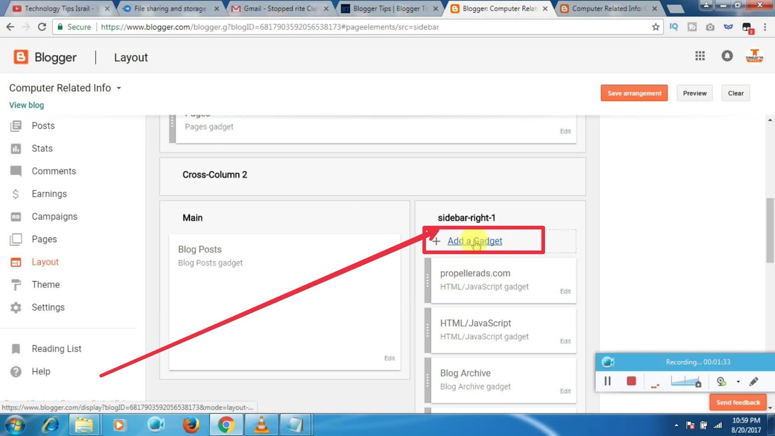Click the Send feedback button
The image size is (775, 436).
(x=738, y=402)
